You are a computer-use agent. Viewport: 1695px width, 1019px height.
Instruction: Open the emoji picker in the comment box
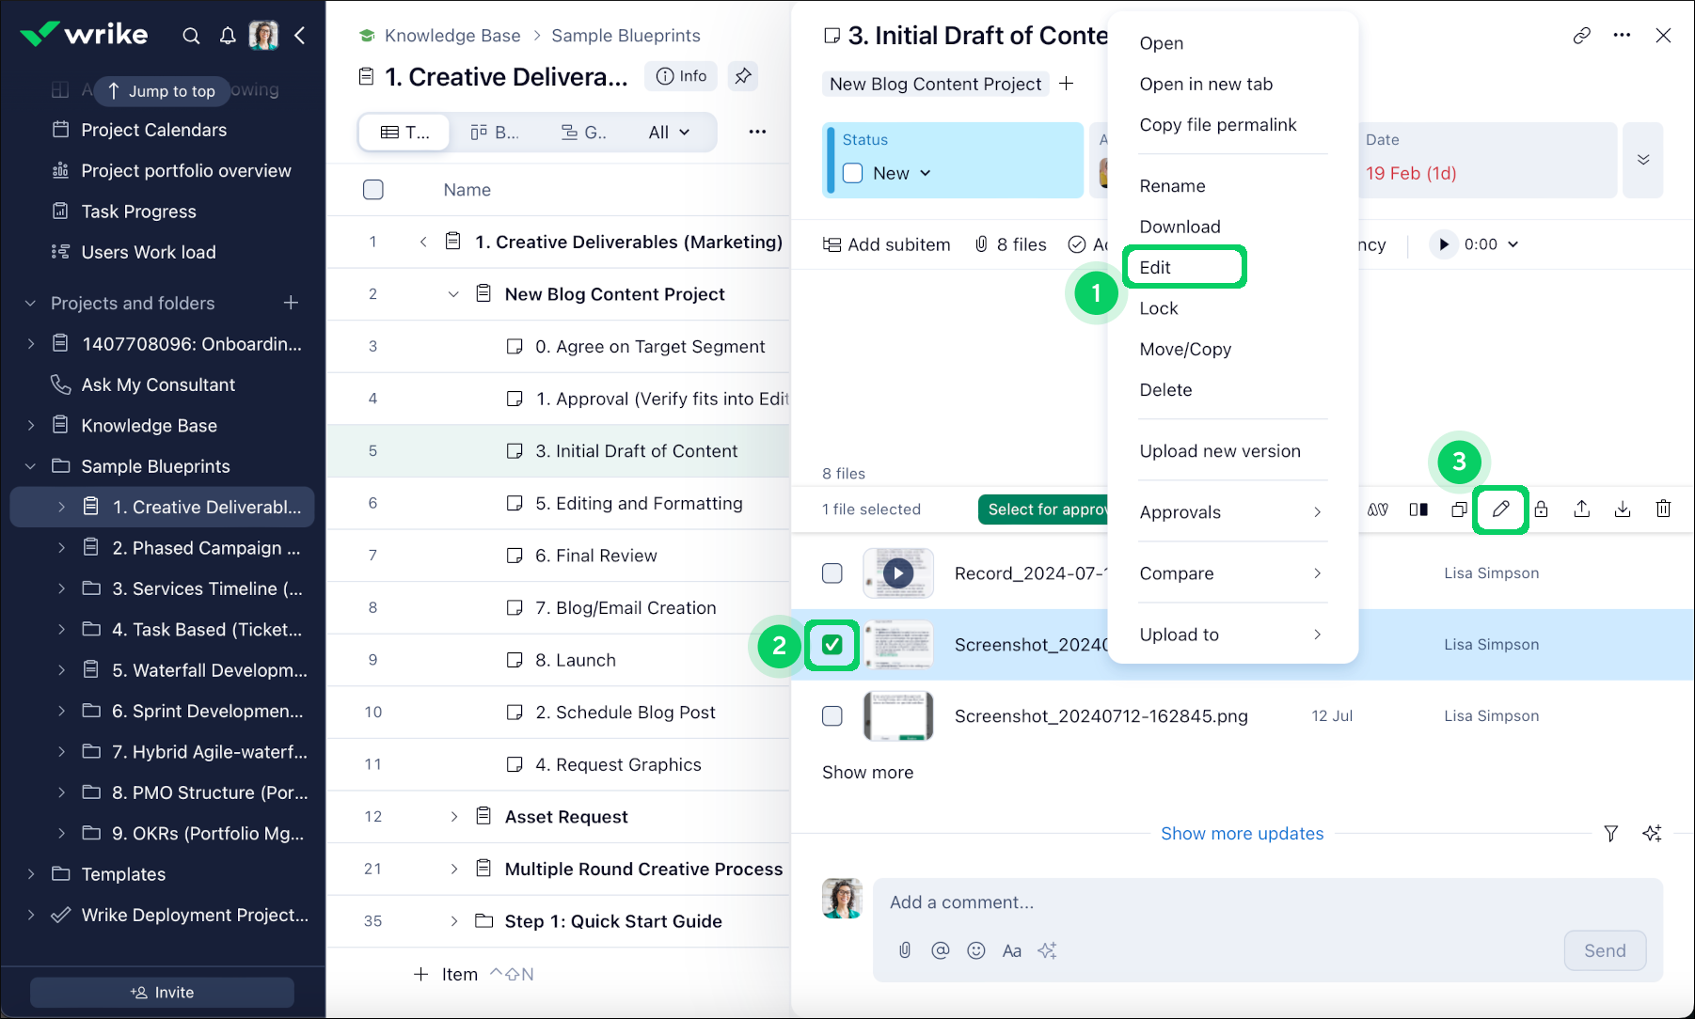[x=976, y=950]
